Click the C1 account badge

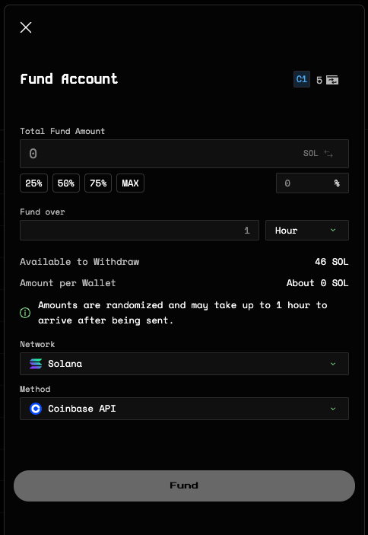click(x=302, y=79)
